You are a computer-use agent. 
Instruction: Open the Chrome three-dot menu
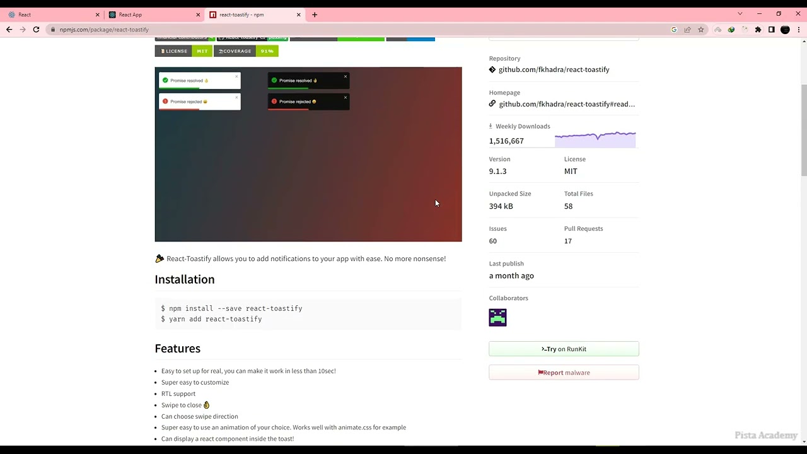tap(798, 30)
